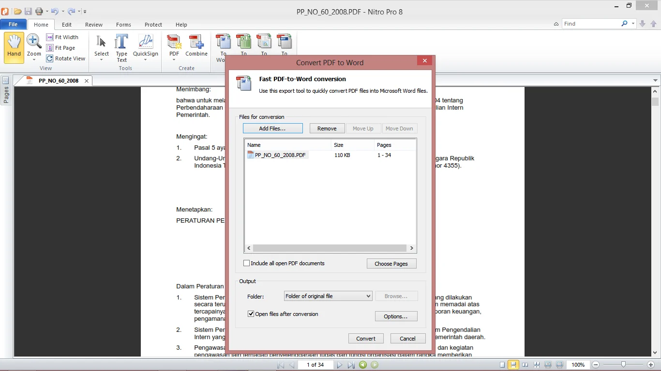The image size is (661, 371).
Task: Open the output Folder combo box
Action: coord(328,296)
